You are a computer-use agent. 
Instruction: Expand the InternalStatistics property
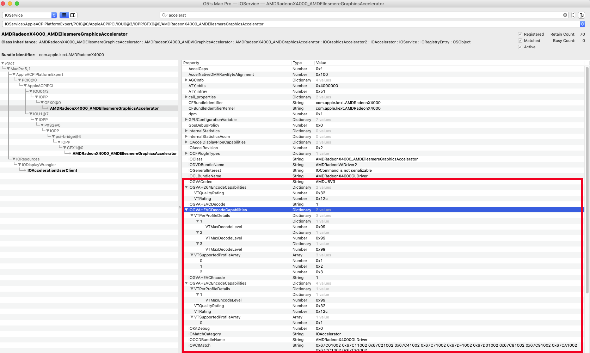(x=186, y=131)
